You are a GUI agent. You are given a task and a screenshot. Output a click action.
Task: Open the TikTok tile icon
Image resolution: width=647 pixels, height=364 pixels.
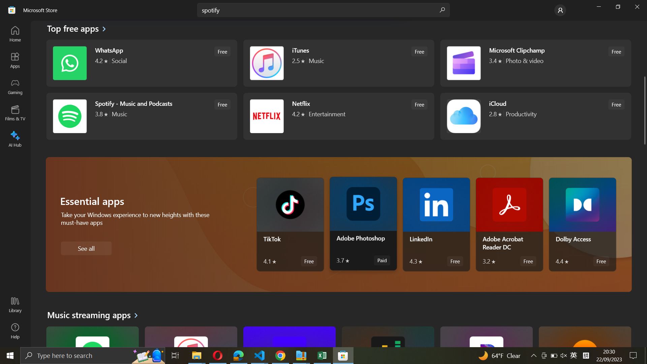[x=290, y=205]
